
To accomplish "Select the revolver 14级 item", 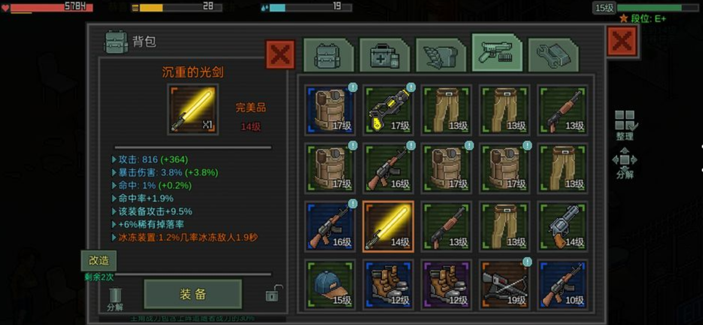I will [x=563, y=226].
